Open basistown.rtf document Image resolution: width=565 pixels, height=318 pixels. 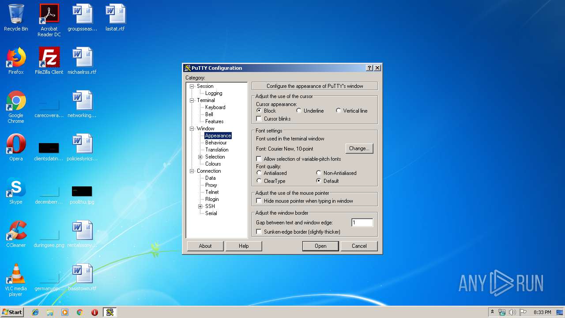tap(82, 277)
